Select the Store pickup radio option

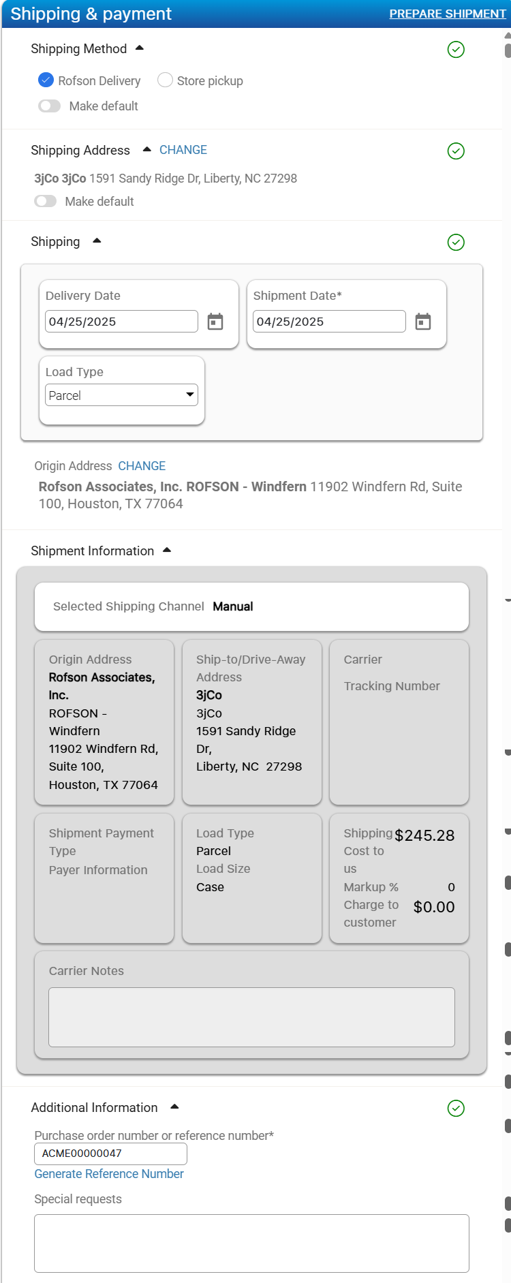pyautogui.click(x=165, y=80)
